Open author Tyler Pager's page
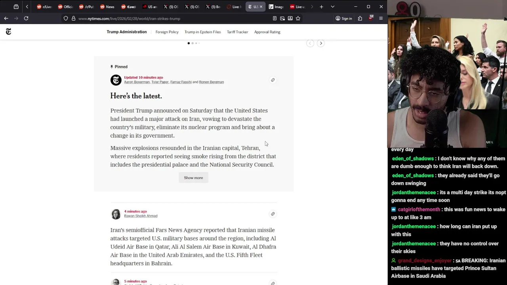507x285 pixels. 160,82
